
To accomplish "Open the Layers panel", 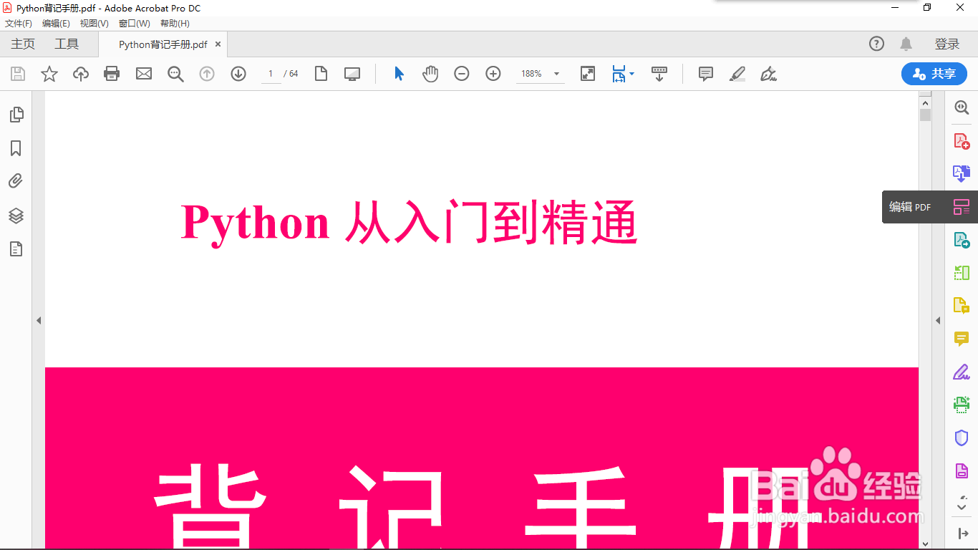I will [15, 216].
